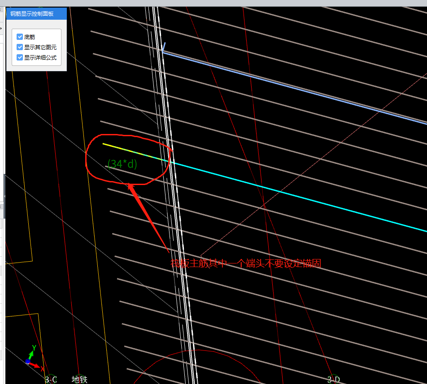The width and height of the screenshot is (427, 384).
Task: Select the (34*d) anchorage formula label
Action: (x=122, y=164)
